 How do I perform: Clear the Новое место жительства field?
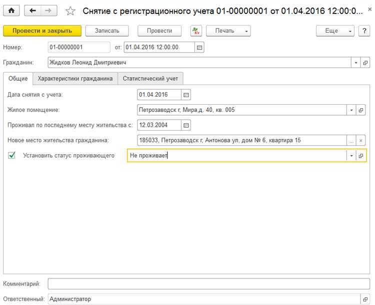(360, 141)
